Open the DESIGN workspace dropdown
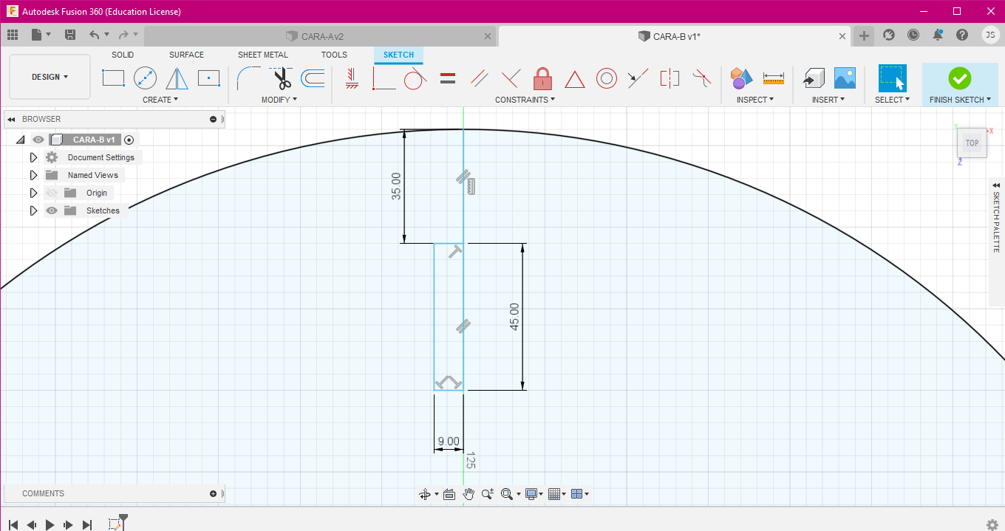 pos(50,77)
